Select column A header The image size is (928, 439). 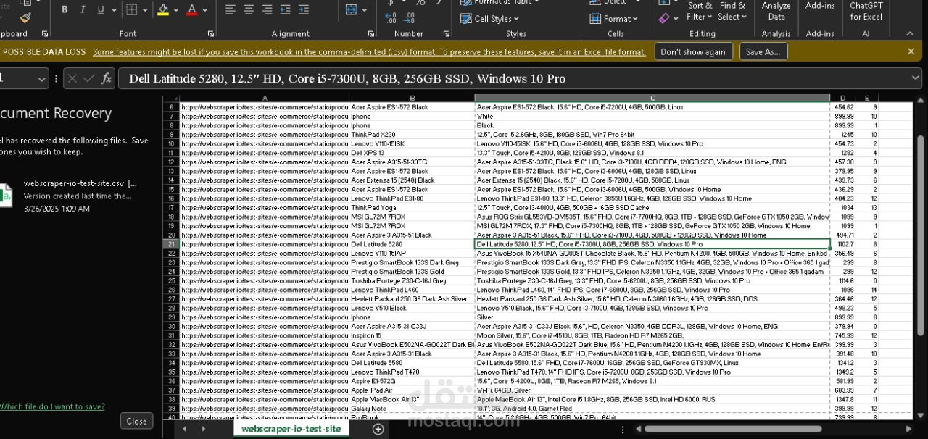[265, 98]
